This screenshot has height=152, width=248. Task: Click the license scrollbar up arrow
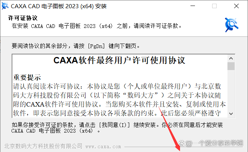click(x=231, y=58)
